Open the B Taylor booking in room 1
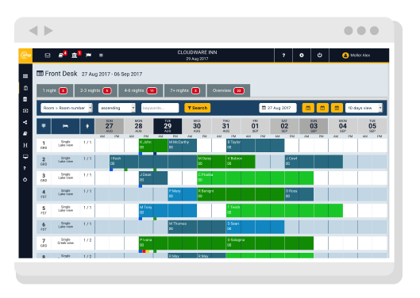 [256, 145]
